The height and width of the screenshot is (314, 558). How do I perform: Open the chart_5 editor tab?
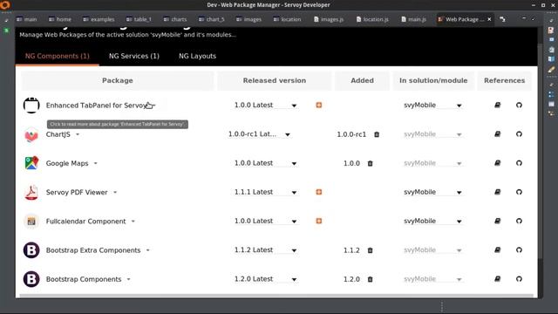[x=212, y=19]
